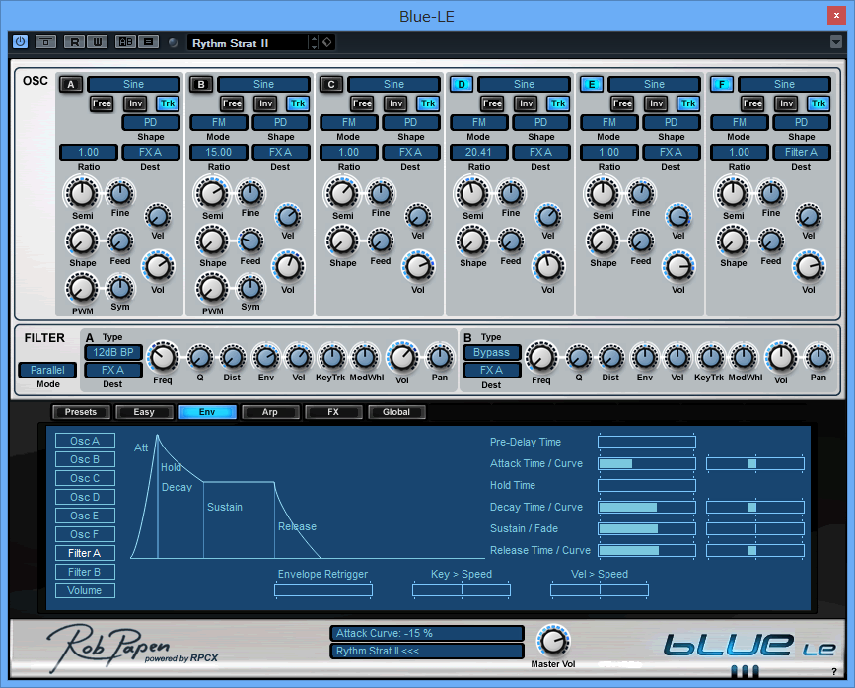
Task: Select Volume envelope button
Action: (85, 590)
